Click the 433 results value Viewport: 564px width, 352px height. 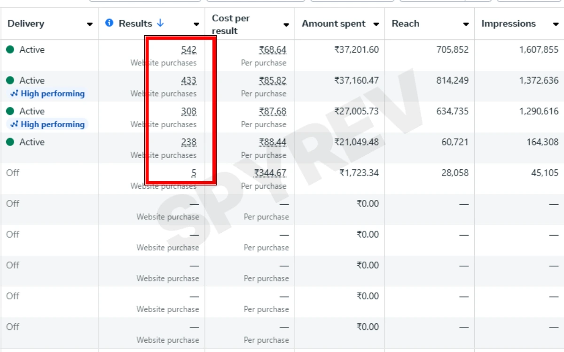188,81
